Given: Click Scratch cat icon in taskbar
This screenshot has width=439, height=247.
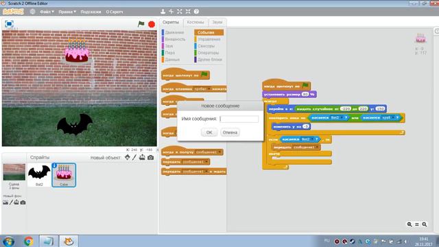Looking at the screenshot, I should 69,241.
